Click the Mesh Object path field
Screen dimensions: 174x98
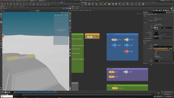click(161, 48)
